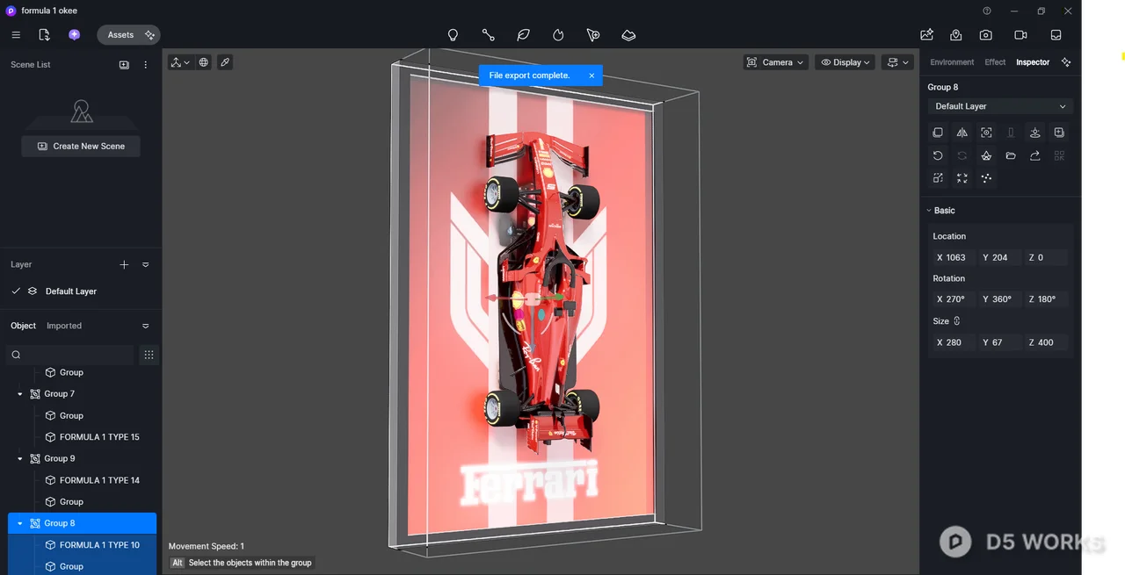Toggle the Default Layer checkmark
This screenshot has width=1125, height=575.
(x=16, y=291)
